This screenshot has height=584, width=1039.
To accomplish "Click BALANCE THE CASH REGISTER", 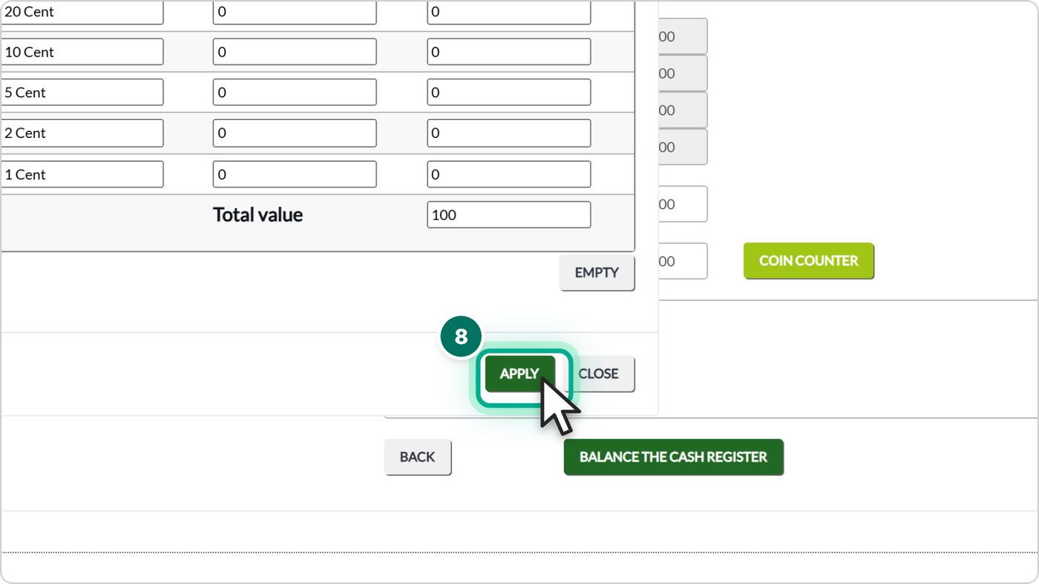I will click(x=673, y=457).
